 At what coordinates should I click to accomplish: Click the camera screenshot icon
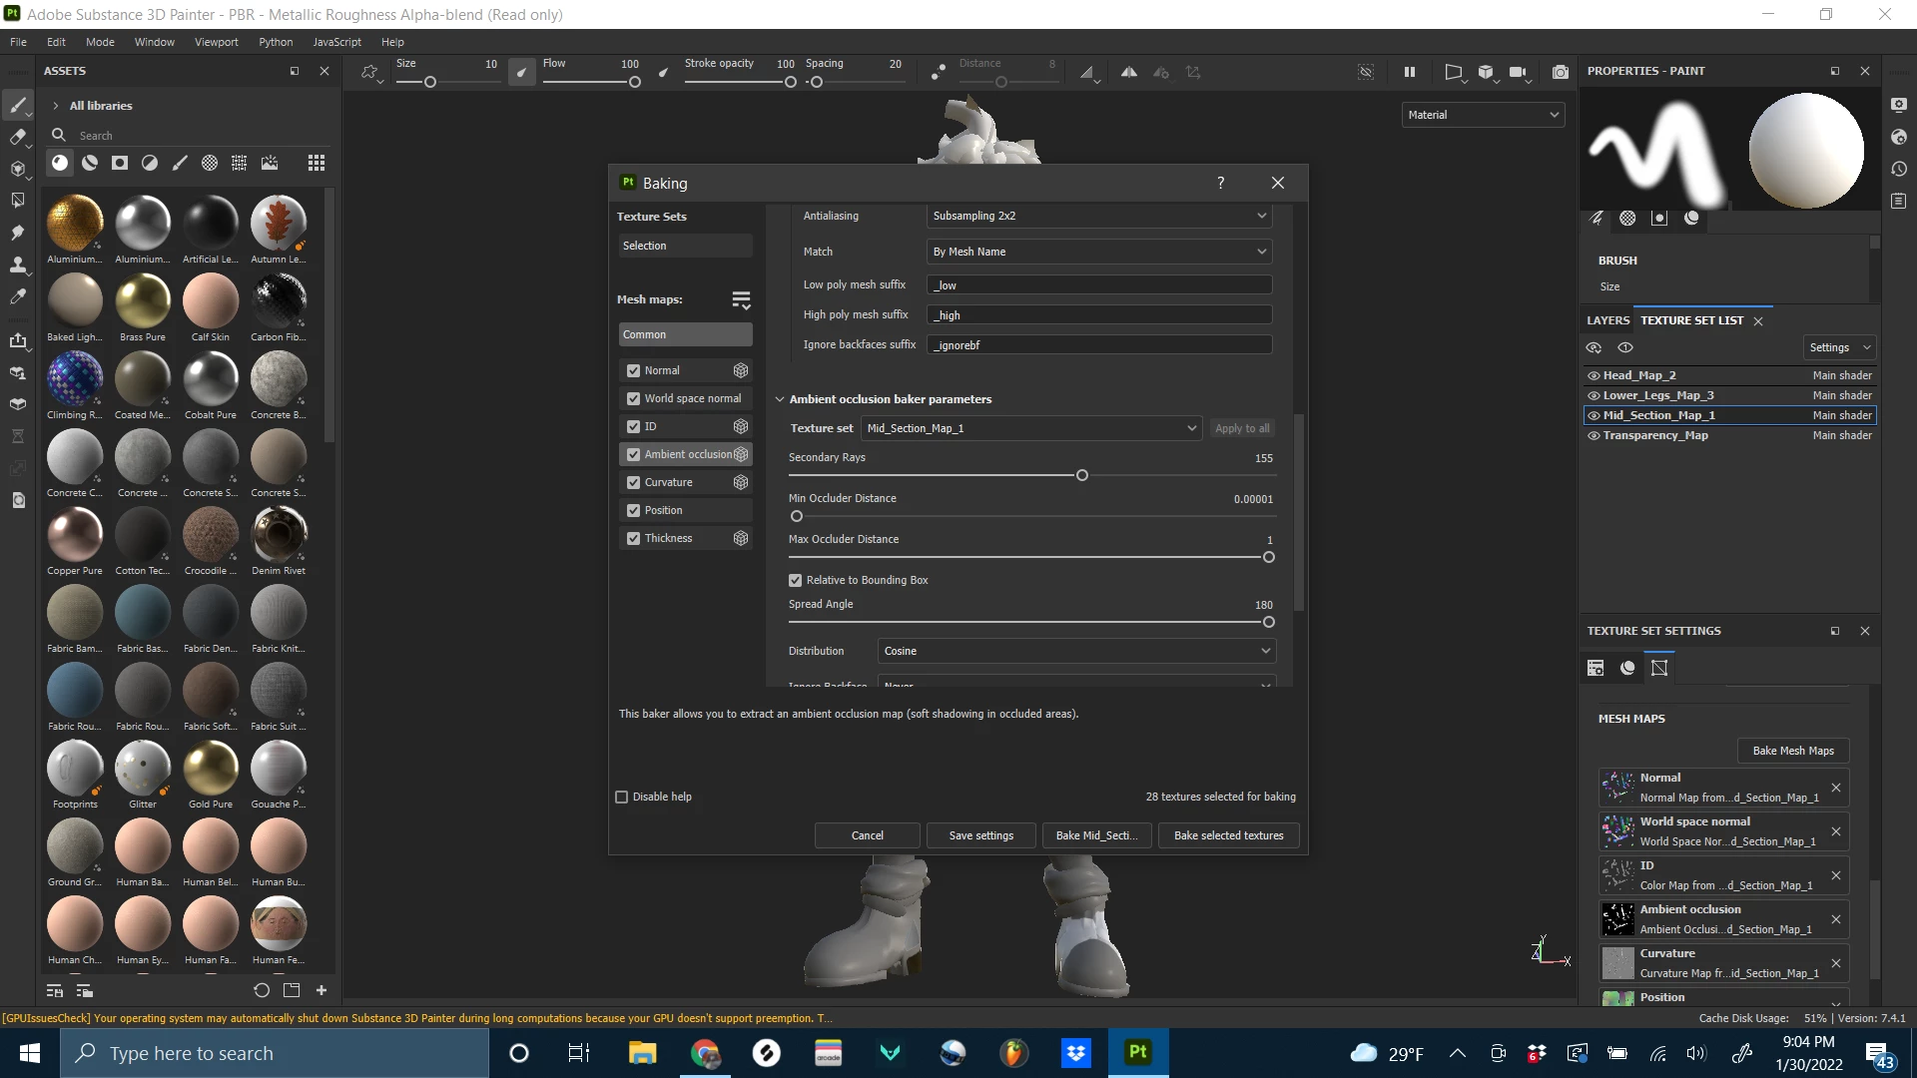click(x=1560, y=72)
